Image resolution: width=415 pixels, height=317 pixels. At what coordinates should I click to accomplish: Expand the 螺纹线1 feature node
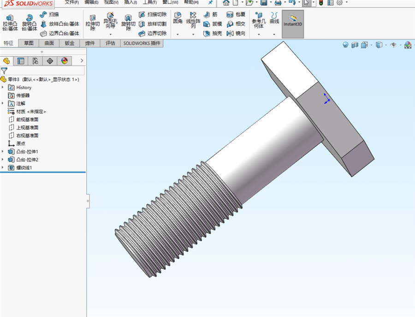(x=3, y=167)
